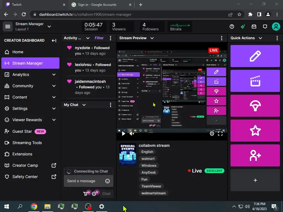
Task: Click the Chat send button
Action: (x=106, y=194)
